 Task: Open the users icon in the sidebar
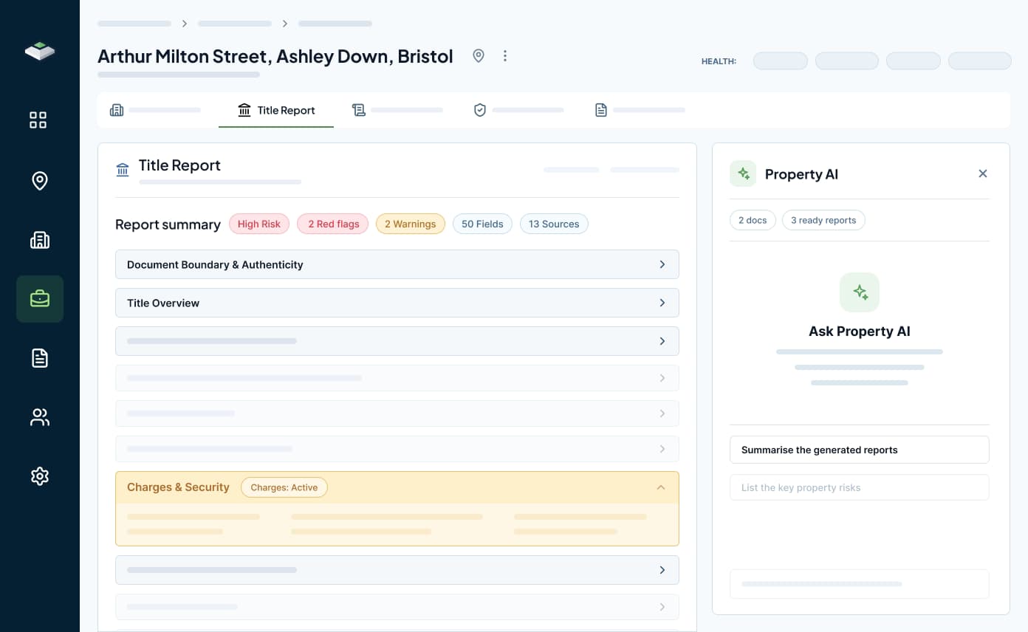40,417
